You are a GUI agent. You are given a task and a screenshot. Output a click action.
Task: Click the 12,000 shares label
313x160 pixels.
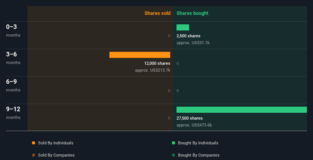[157, 64]
